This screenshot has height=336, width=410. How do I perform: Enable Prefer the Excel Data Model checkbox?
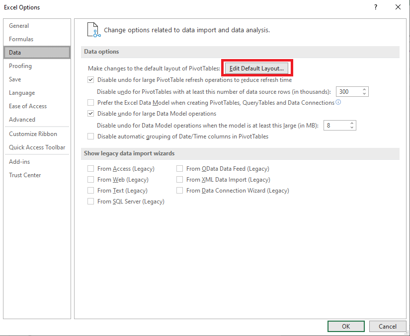coord(91,103)
